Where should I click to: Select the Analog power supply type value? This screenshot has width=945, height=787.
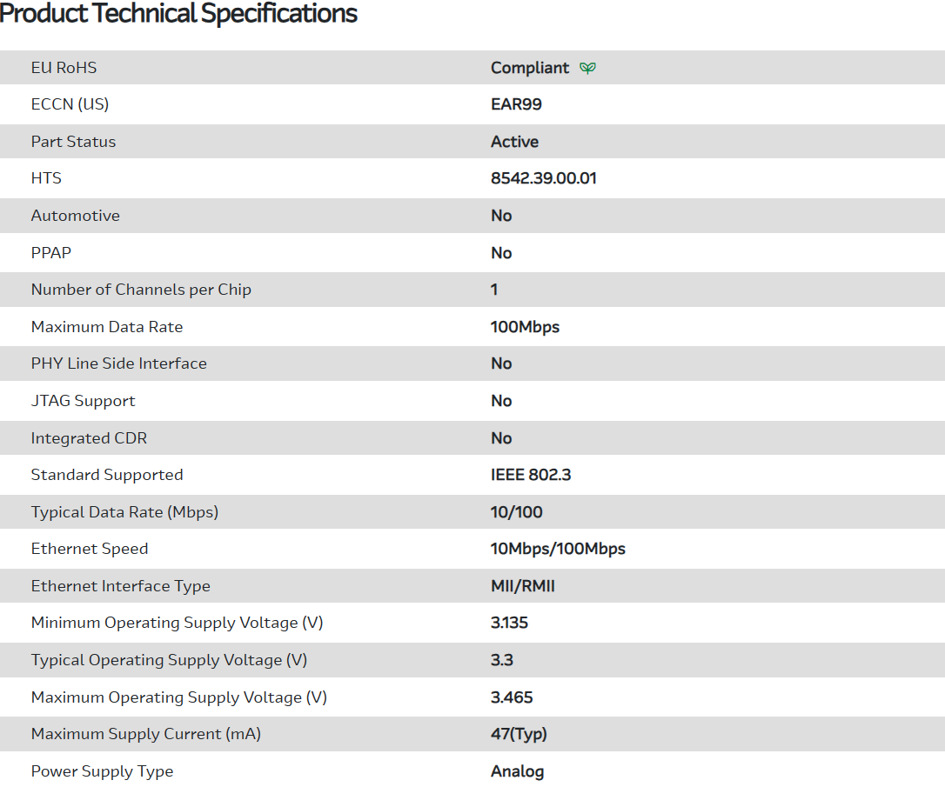click(517, 771)
